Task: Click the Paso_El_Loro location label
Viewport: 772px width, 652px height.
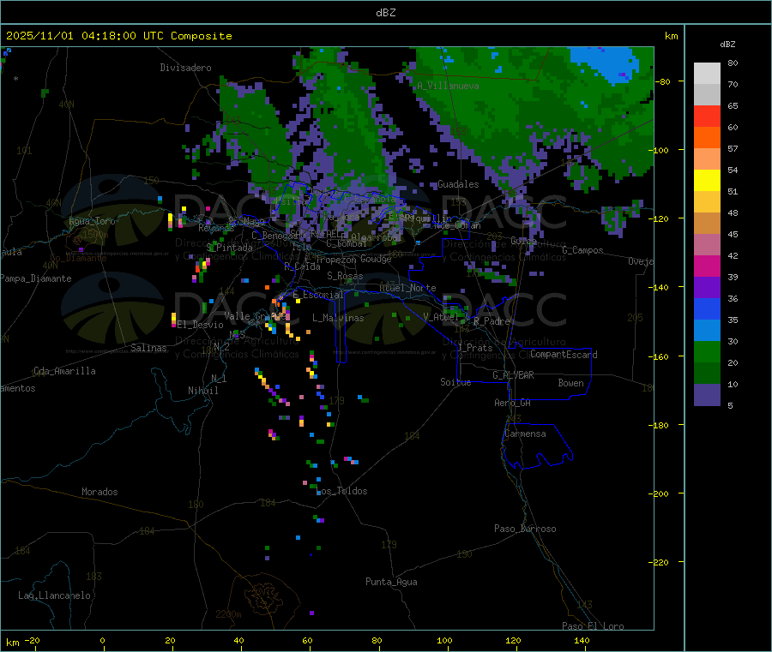Action: click(593, 626)
